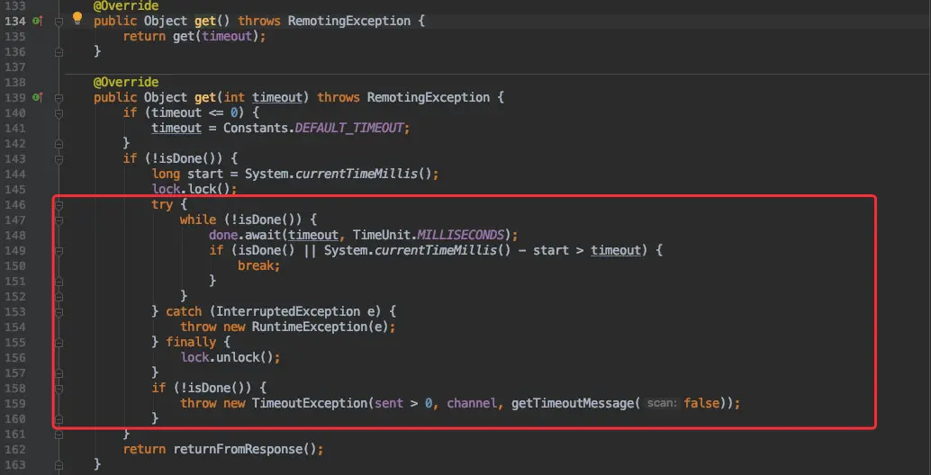
Task: Click line number 133 in the gutter
Action: point(14,6)
